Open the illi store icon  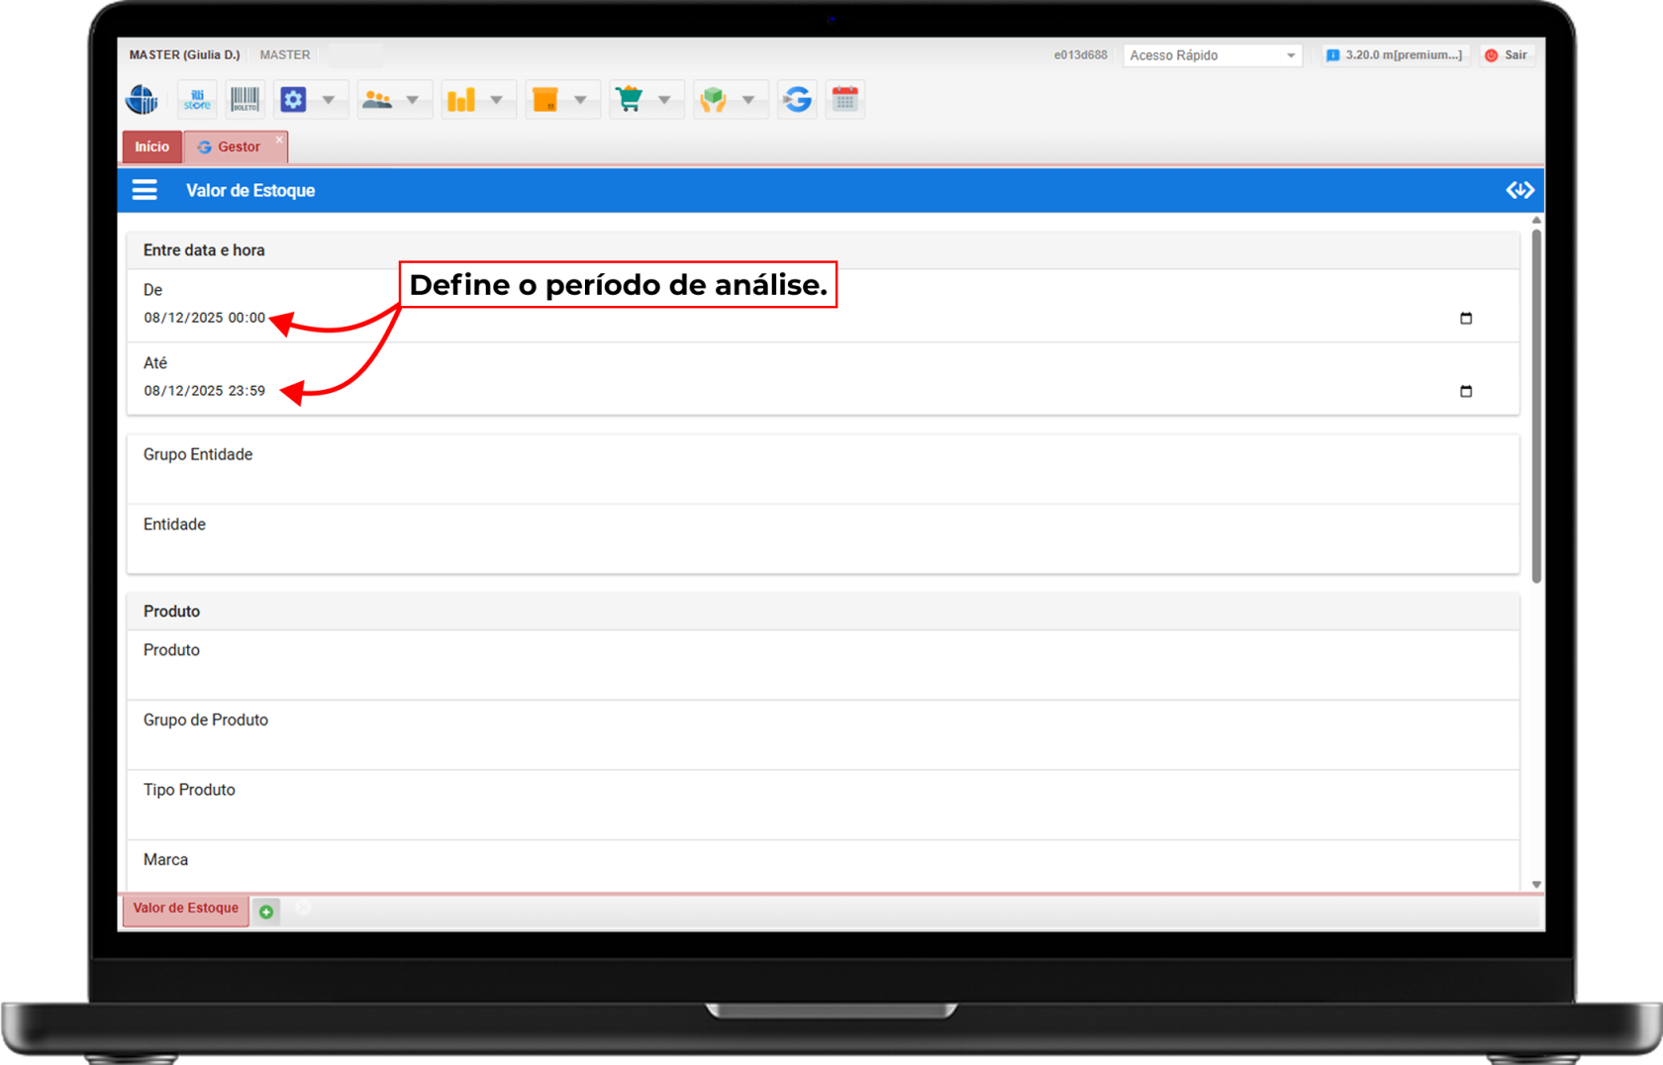(197, 100)
